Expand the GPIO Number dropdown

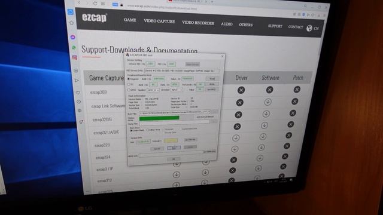(153, 90)
